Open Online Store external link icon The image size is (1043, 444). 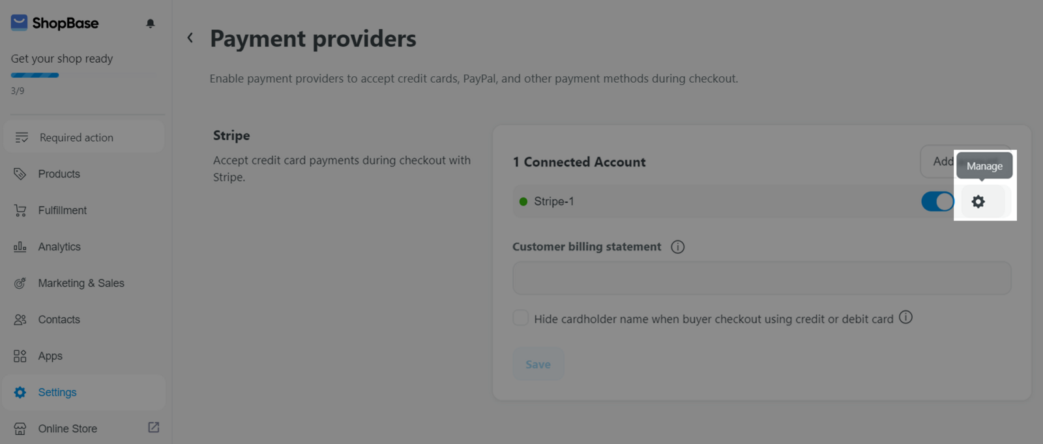(154, 428)
